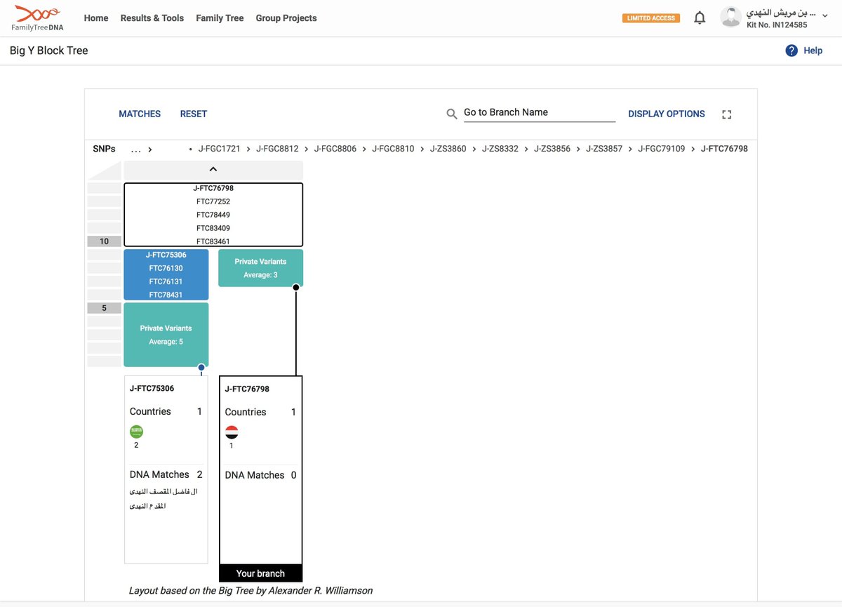
Task: Select breadcrumb J-ZS3857
Action: (604, 149)
